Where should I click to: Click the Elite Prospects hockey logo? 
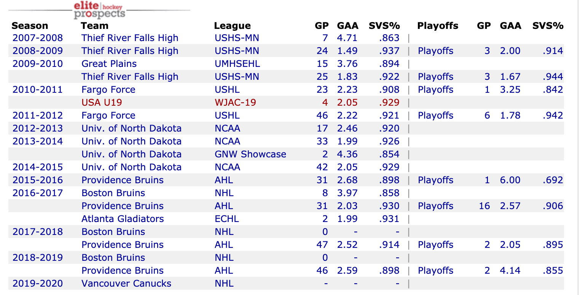(99, 10)
